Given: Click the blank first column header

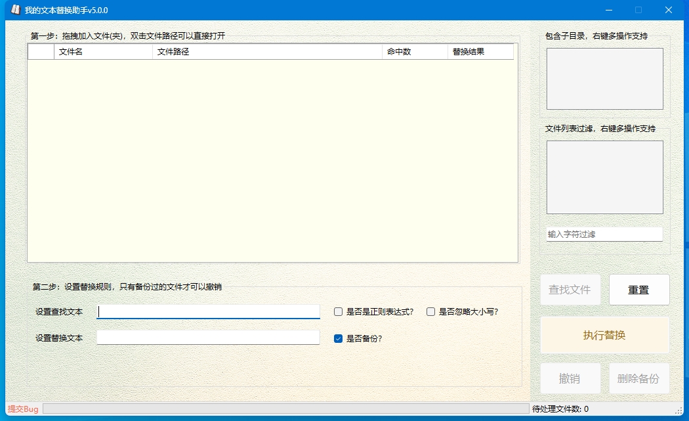Looking at the screenshot, I should coord(41,51).
